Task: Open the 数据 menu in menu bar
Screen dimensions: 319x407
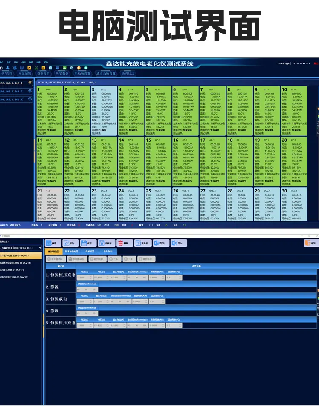Action: (x=31, y=63)
